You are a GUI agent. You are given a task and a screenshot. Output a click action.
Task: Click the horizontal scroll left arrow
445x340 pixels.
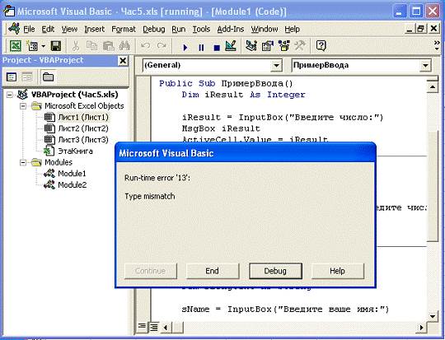coord(166,328)
